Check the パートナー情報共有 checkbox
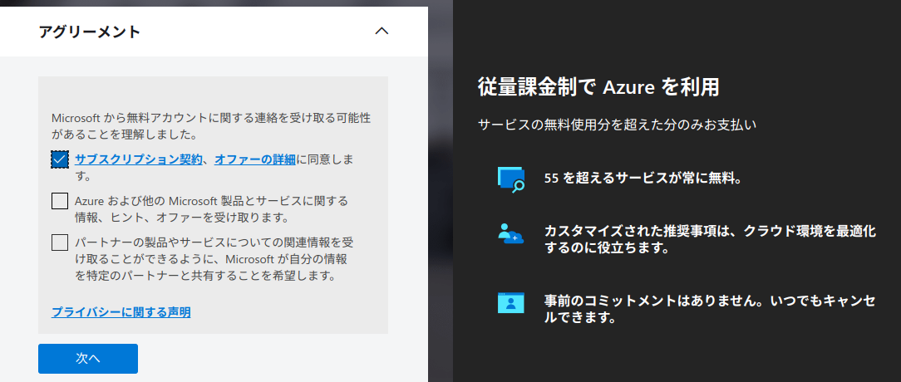Screen dimensions: 901x382 click(60, 242)
